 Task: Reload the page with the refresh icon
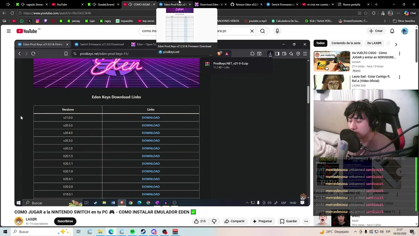pyautogui.click(x=12, y=13)
